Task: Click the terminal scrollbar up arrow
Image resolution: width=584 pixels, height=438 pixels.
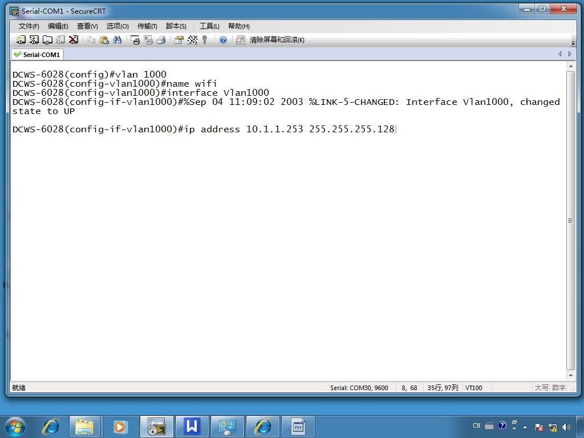Action: pyautogui.click(x=570, y=66)
